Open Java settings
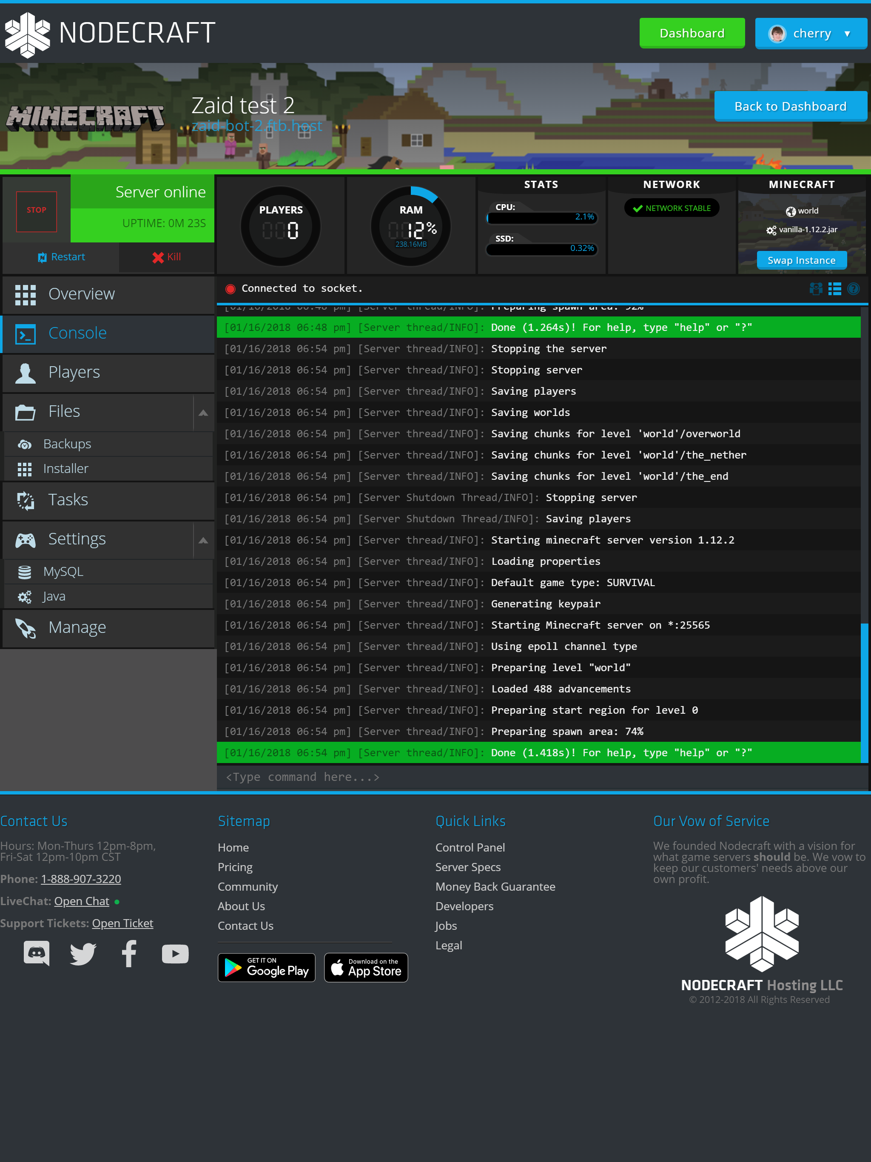The width and height of the screenshot is (871, 1162). (x=108, y=596)
